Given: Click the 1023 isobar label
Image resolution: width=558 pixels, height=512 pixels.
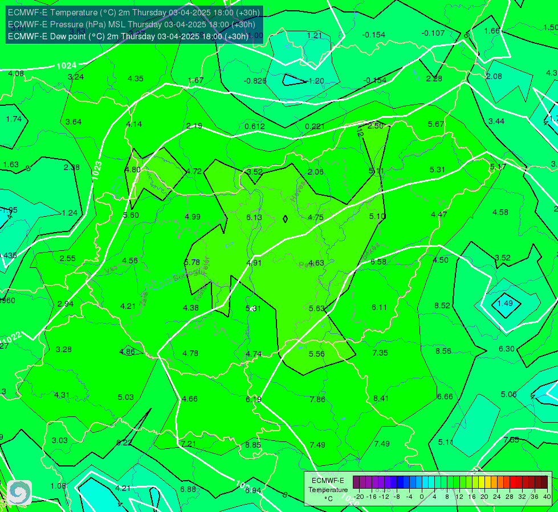Looking at the screenshot, I should (97, 170).
